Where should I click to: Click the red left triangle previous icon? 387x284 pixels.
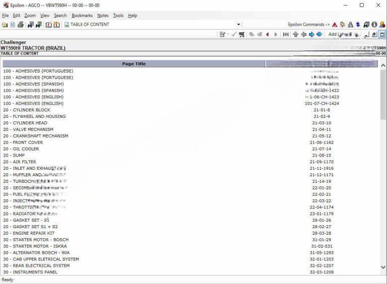point(268,35)
